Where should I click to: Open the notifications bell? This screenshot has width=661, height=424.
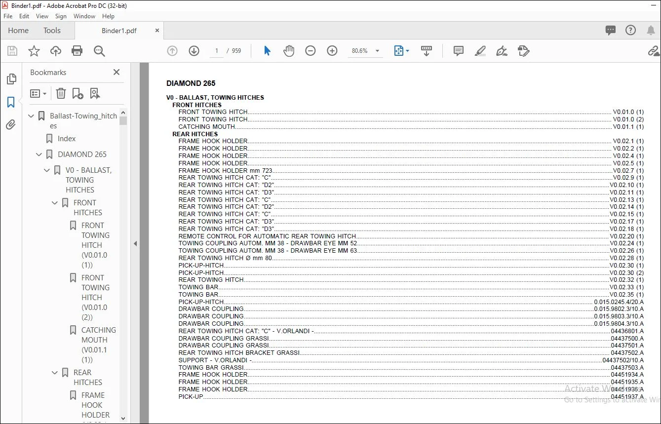click(650, 31)
